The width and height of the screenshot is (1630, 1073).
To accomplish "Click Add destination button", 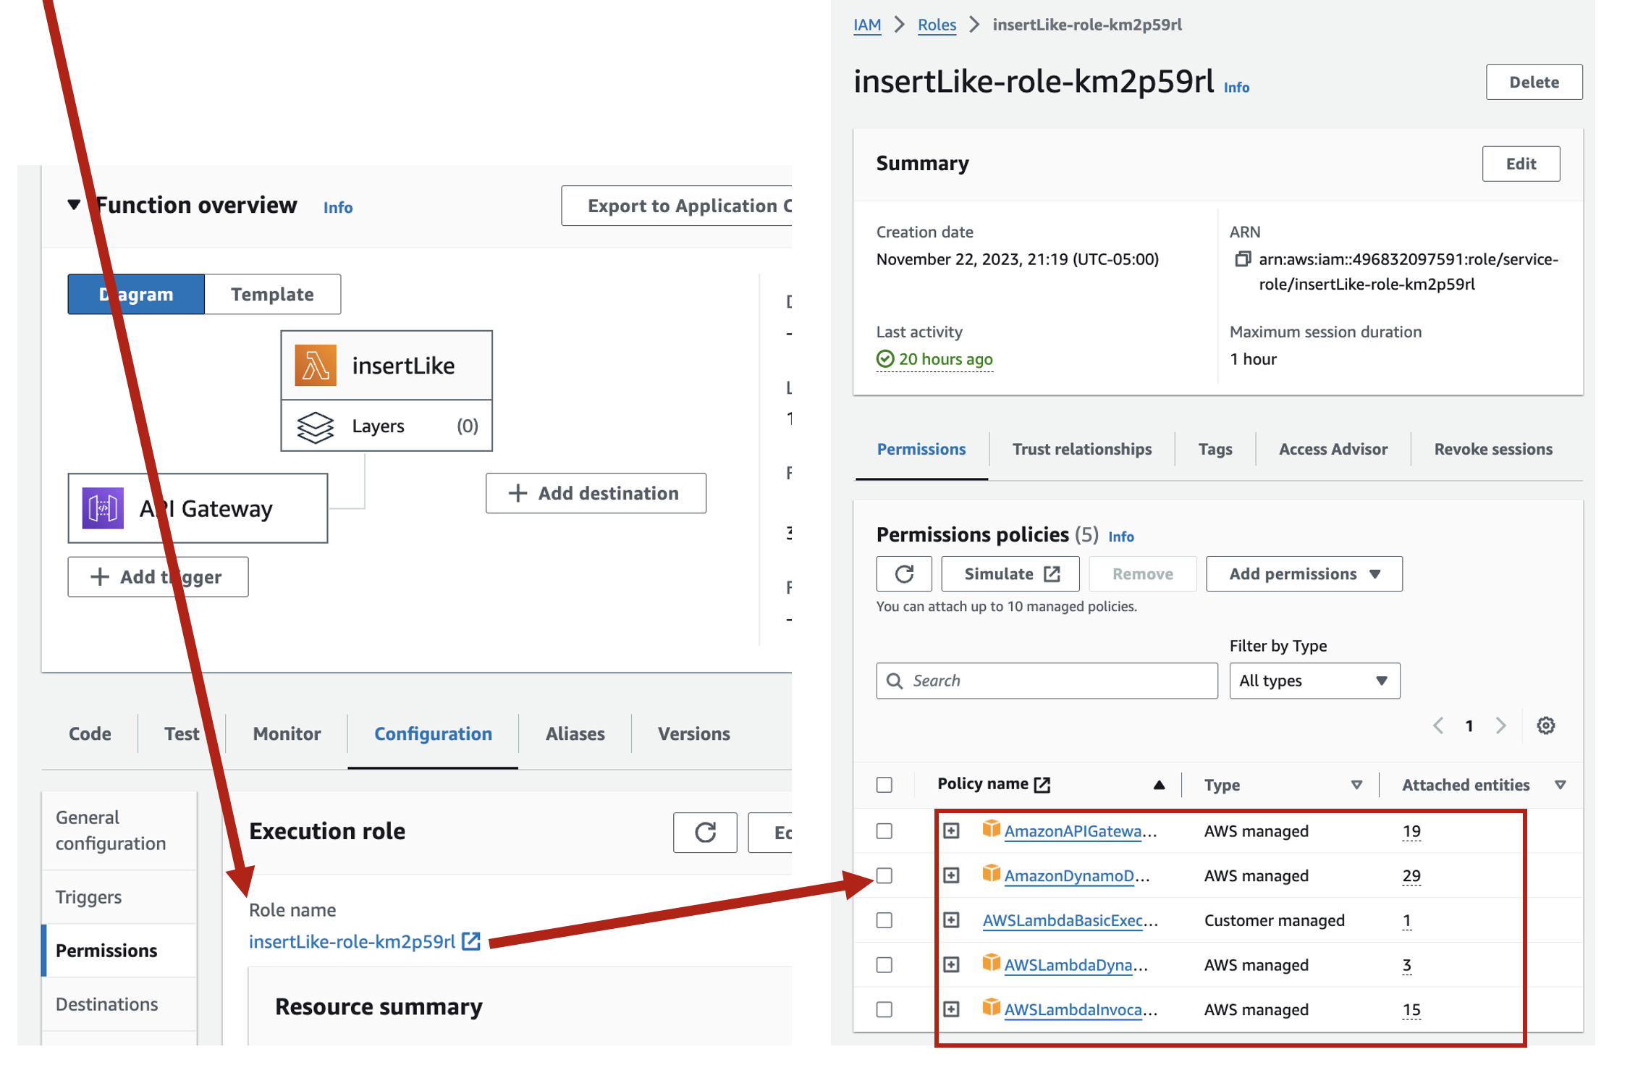I will click(596, 493).
